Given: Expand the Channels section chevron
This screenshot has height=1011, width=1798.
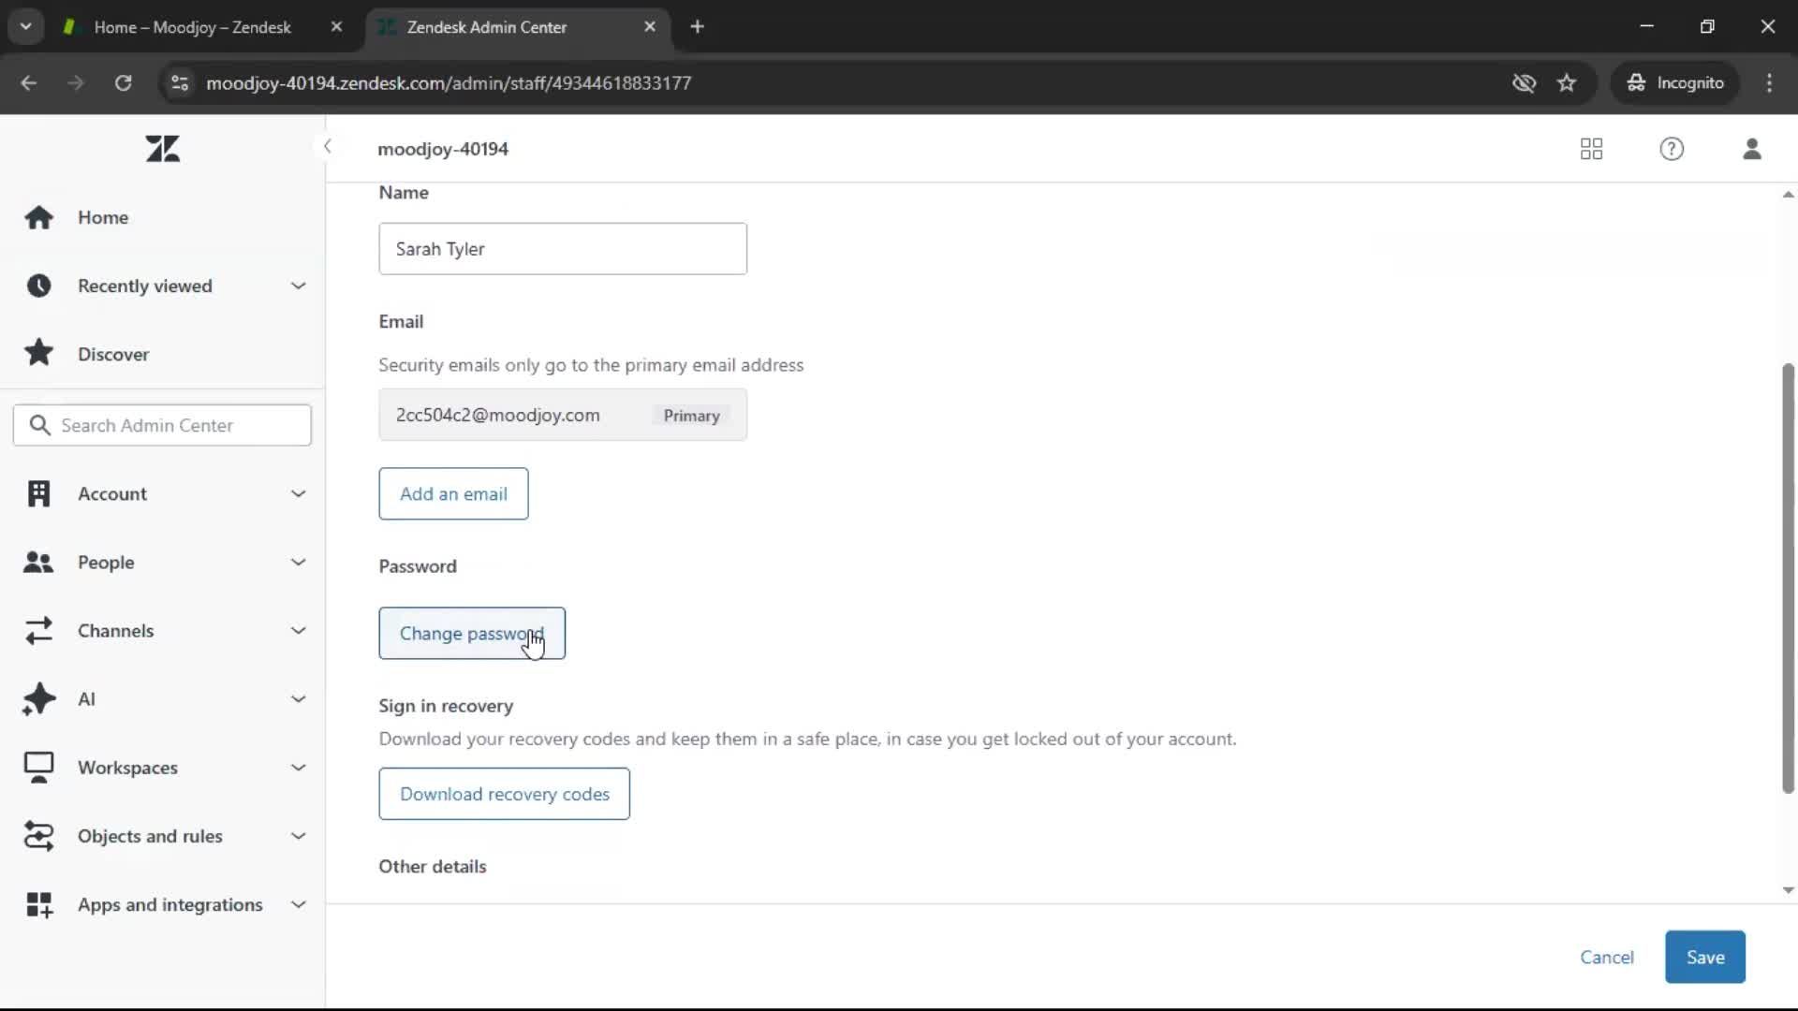Looking at the screenshot, I should [298, 630].
